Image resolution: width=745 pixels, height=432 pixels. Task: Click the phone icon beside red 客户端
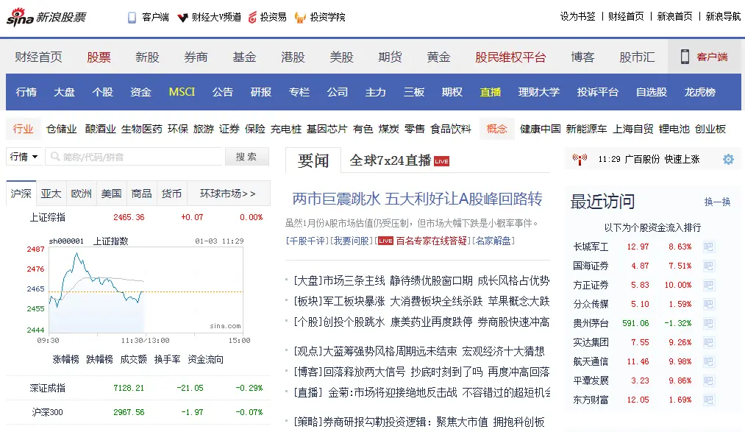tap(685, 57)
